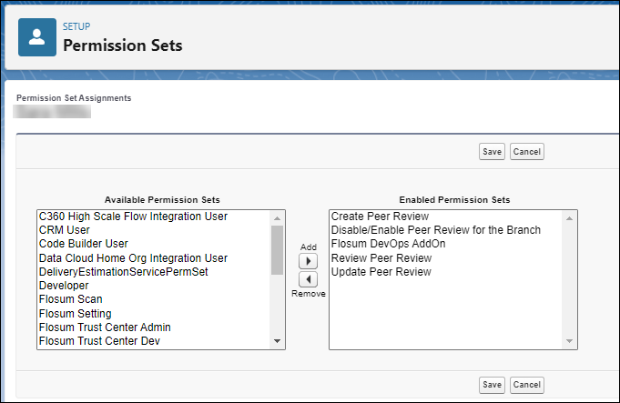This screenshot has height=403, width=620.
Task: Select C360 High Scale Flow Integration User
Action: [133, 217]
